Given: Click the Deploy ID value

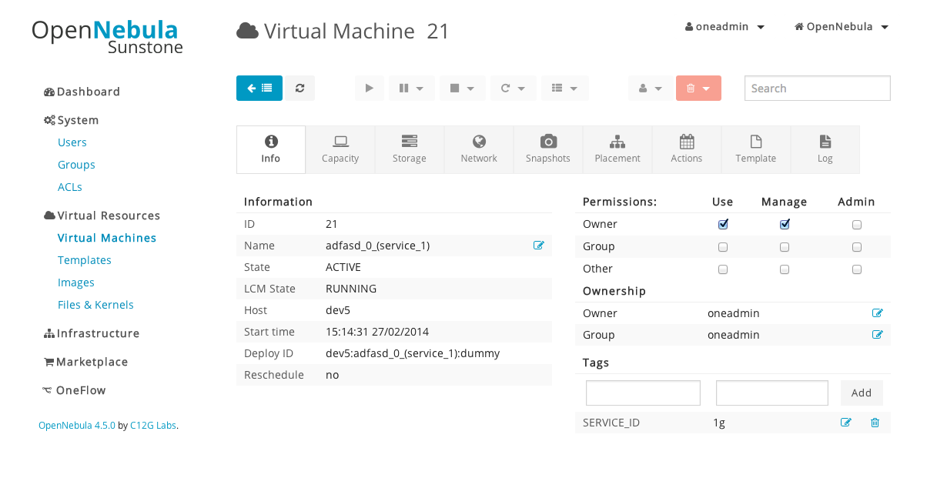Looking at the screenshot, I should click(413, 353).
